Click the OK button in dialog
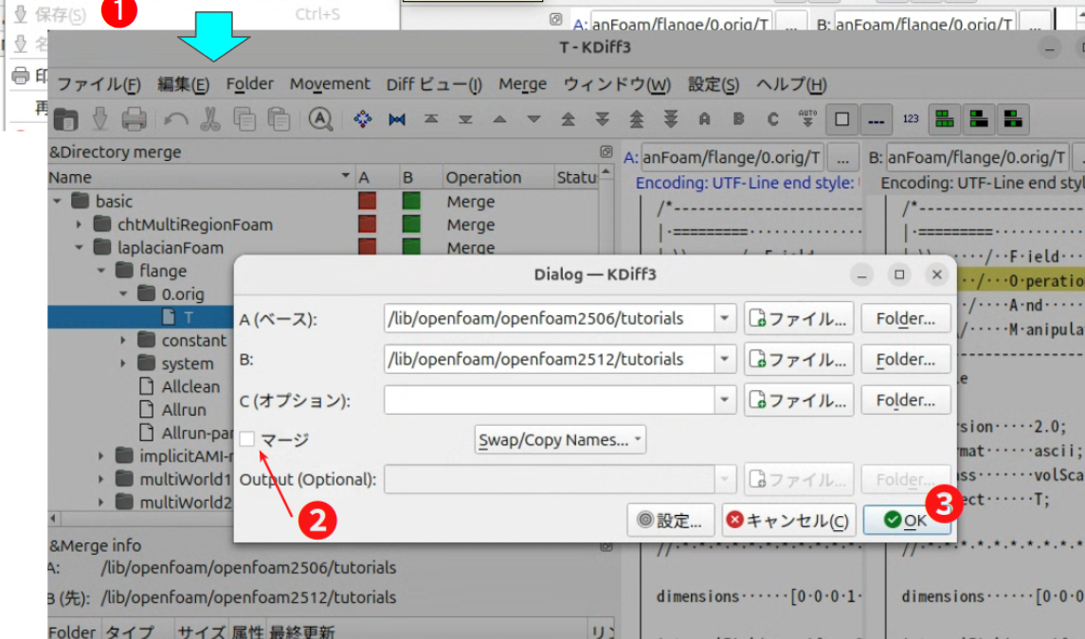1085x639 pixels. tap(906, 520)
